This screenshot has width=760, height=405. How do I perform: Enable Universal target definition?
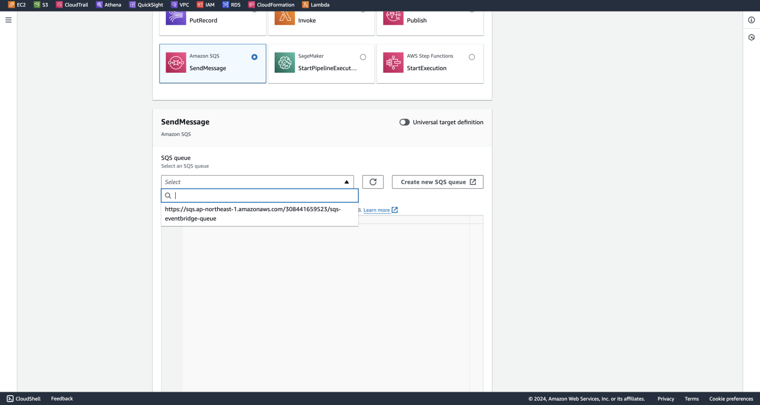tap(404, 122)
